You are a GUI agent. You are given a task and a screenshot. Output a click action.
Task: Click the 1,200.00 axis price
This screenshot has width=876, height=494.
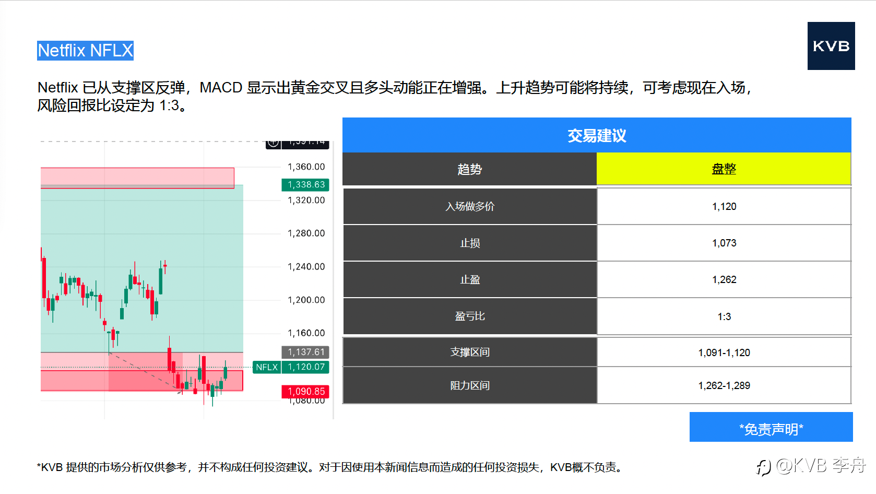pyautogui.click(x=306, y=300)
